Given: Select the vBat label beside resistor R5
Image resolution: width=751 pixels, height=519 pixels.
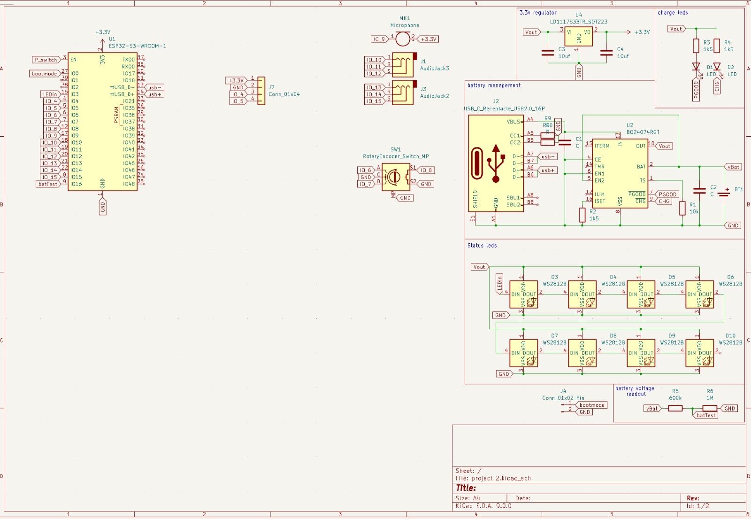Looking at the screenshot, I should tap(652, 409).
